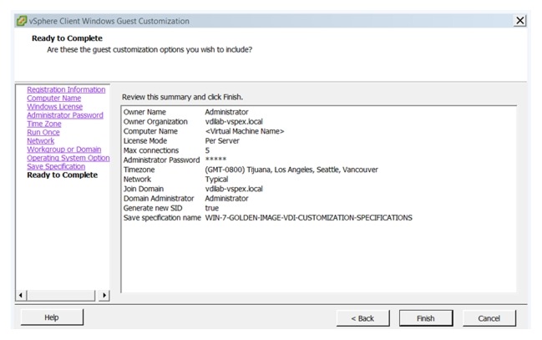Select the masked Administrator Password value

click(x=215, y=160)
